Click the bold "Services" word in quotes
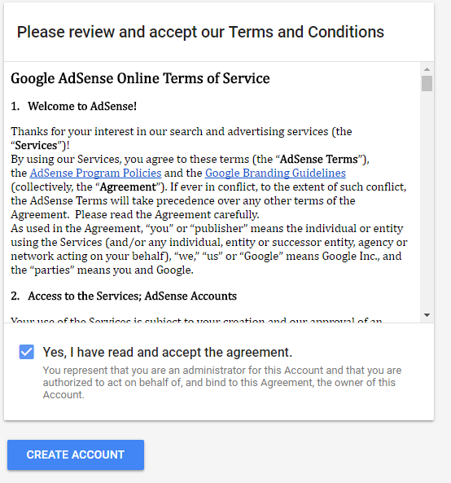 tap(37, 146)
